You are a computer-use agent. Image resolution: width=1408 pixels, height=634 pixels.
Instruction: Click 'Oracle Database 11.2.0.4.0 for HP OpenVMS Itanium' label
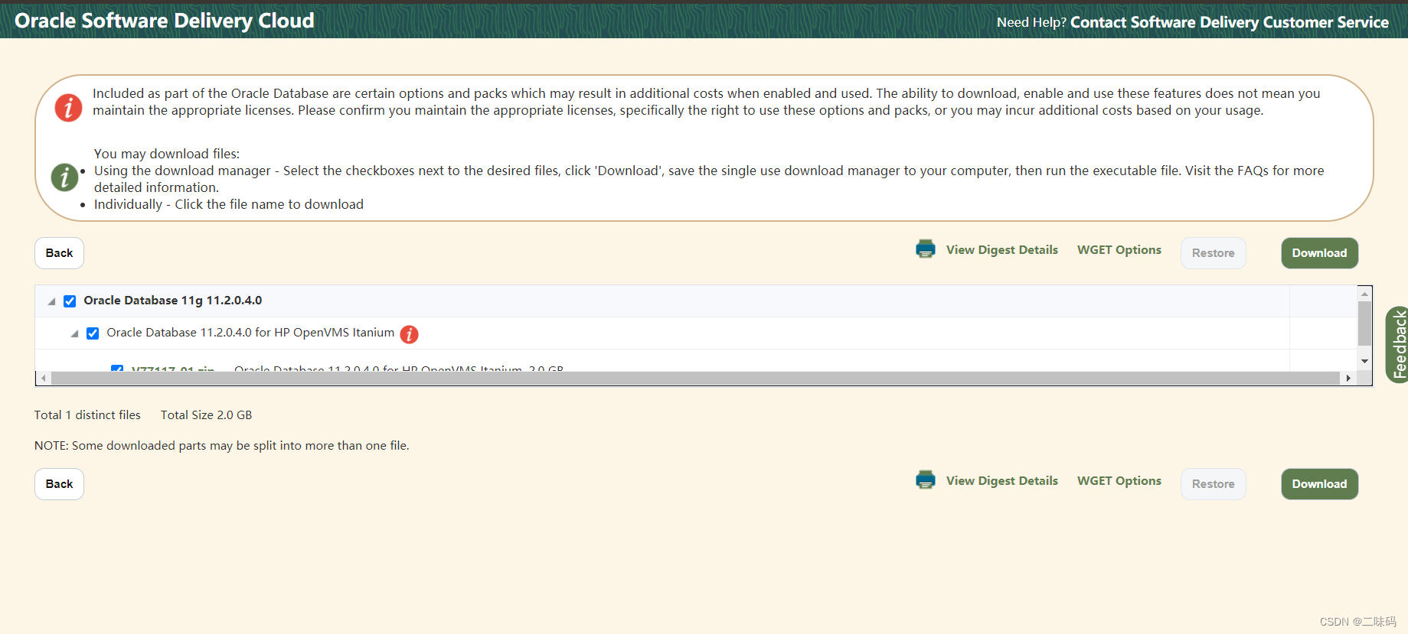(250, 333)
